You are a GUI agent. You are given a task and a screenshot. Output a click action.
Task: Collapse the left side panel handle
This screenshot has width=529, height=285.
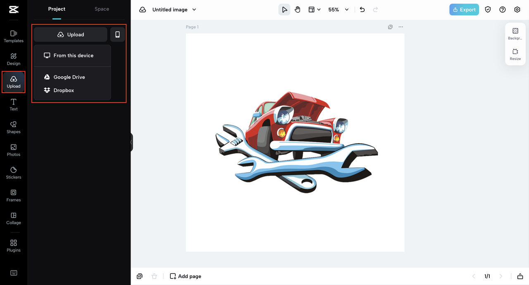[x=131, y=142]
